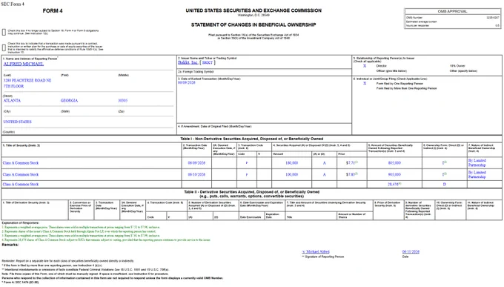Screen dimensions: 504x287
Task: Click Class A Common Stock in the 100,000 row
Action: pos(21,175)
